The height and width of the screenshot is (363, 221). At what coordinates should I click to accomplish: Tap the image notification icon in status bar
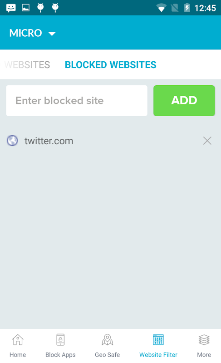[x=26, y=8]
